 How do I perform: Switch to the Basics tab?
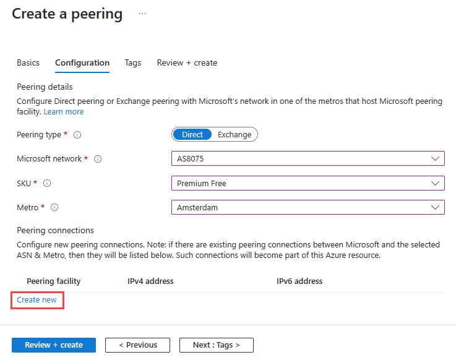coord(28,63)
